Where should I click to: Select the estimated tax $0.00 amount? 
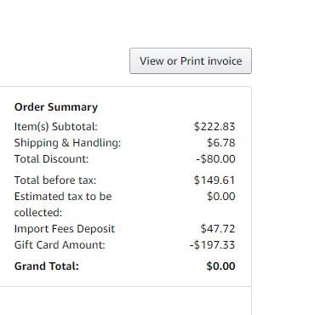click(221, 197)
